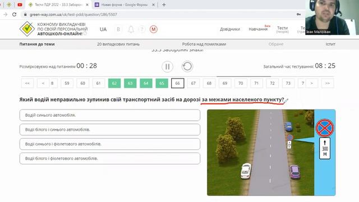
Task: Click the address bar URL
Action: [x=73, y=15]
